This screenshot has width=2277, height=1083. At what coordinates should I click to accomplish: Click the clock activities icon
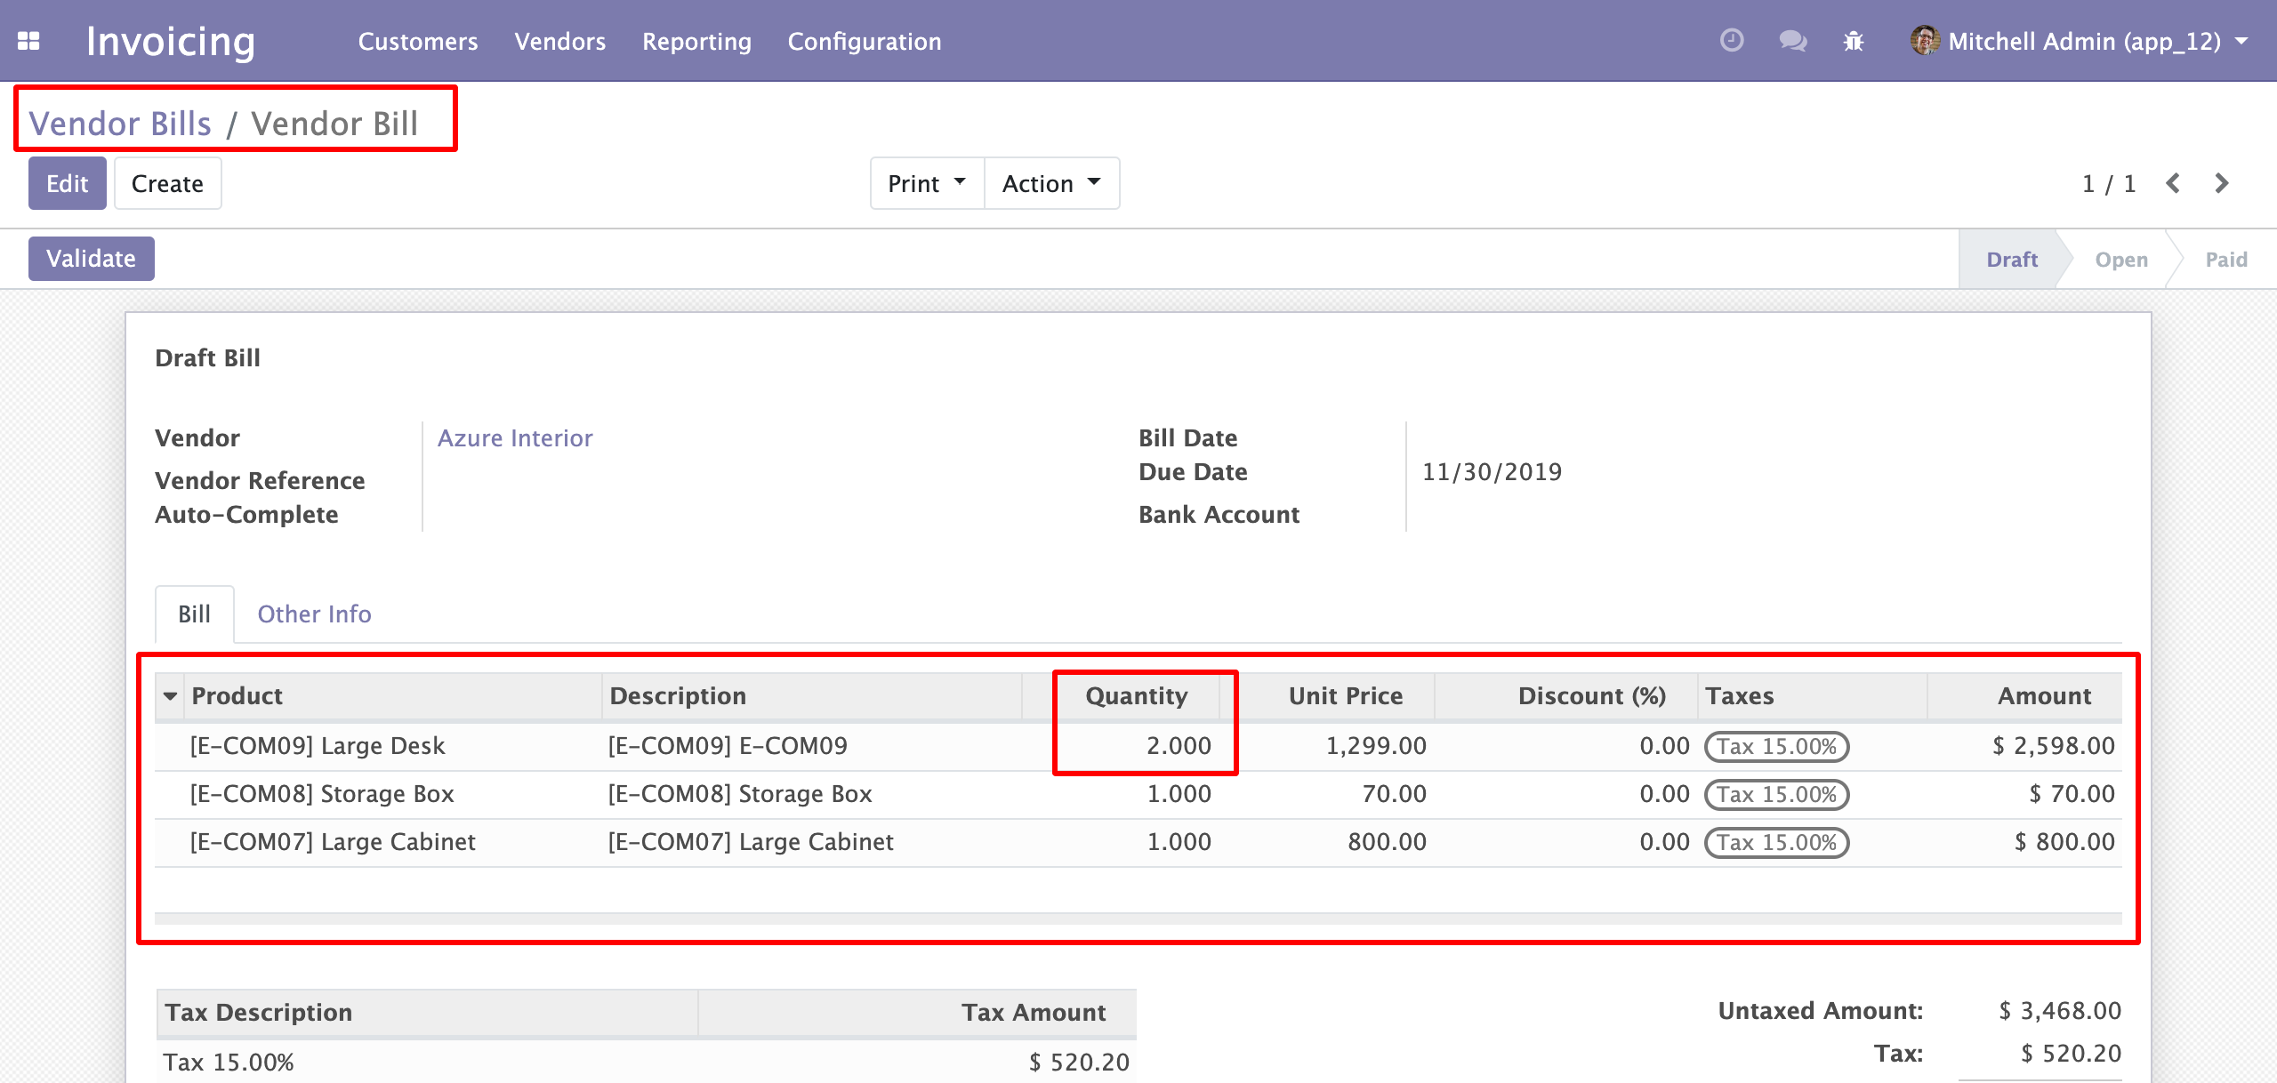point(1731,41)
